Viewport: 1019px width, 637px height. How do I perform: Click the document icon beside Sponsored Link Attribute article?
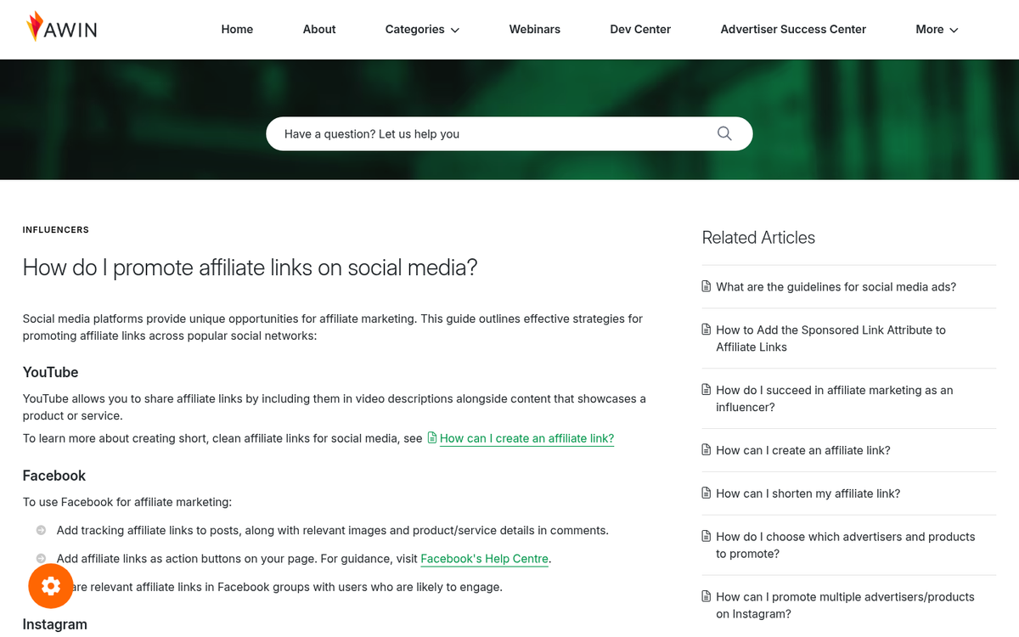click(706, 330)
